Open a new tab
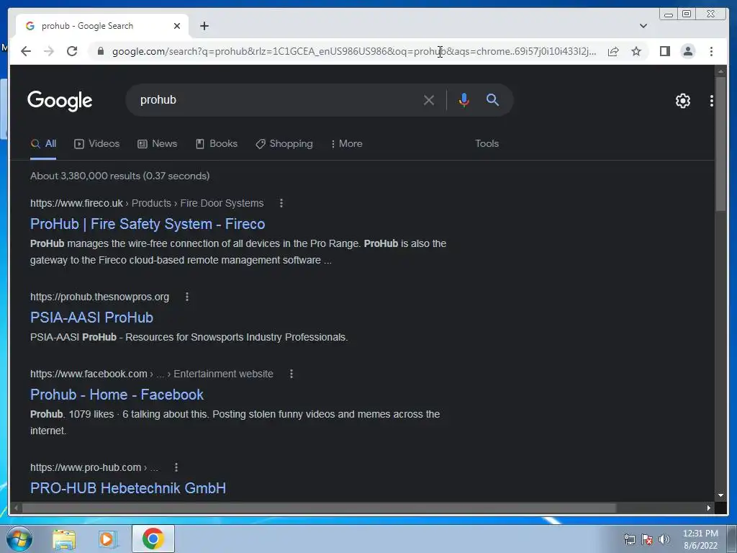The height and width of the screenshot is (553, 737). tap(204, 26)
